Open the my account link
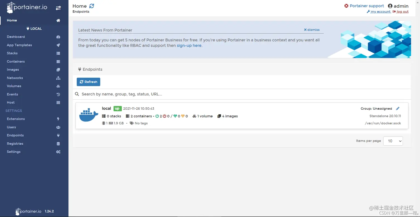Viewport: 420px width, 217px height. pos(379,12)
